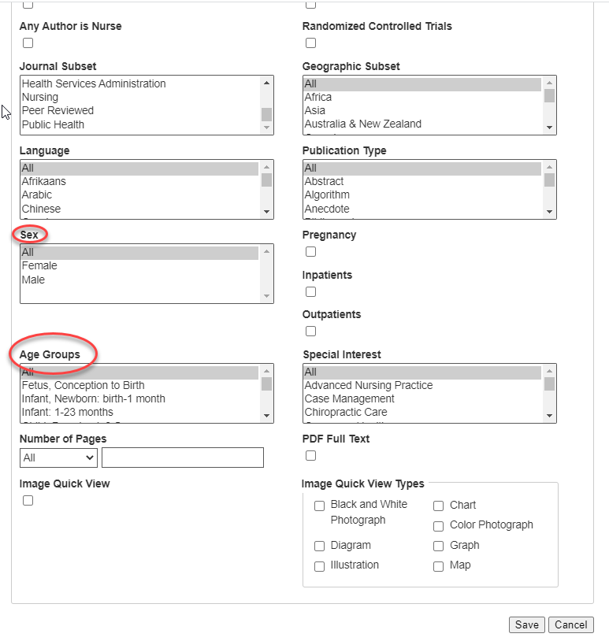
Task: Pick Asia in Geographic Subset list
Action: 316,111
